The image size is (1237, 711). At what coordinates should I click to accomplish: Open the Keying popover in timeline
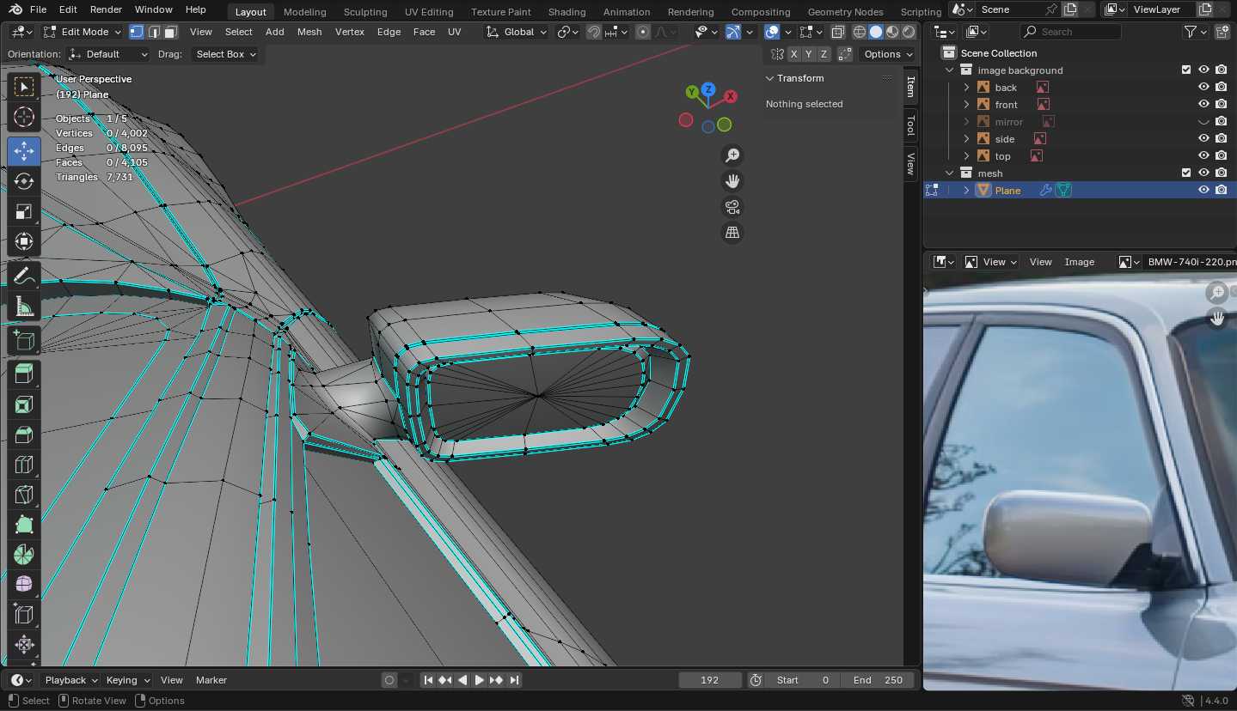(x=126, y=680)
